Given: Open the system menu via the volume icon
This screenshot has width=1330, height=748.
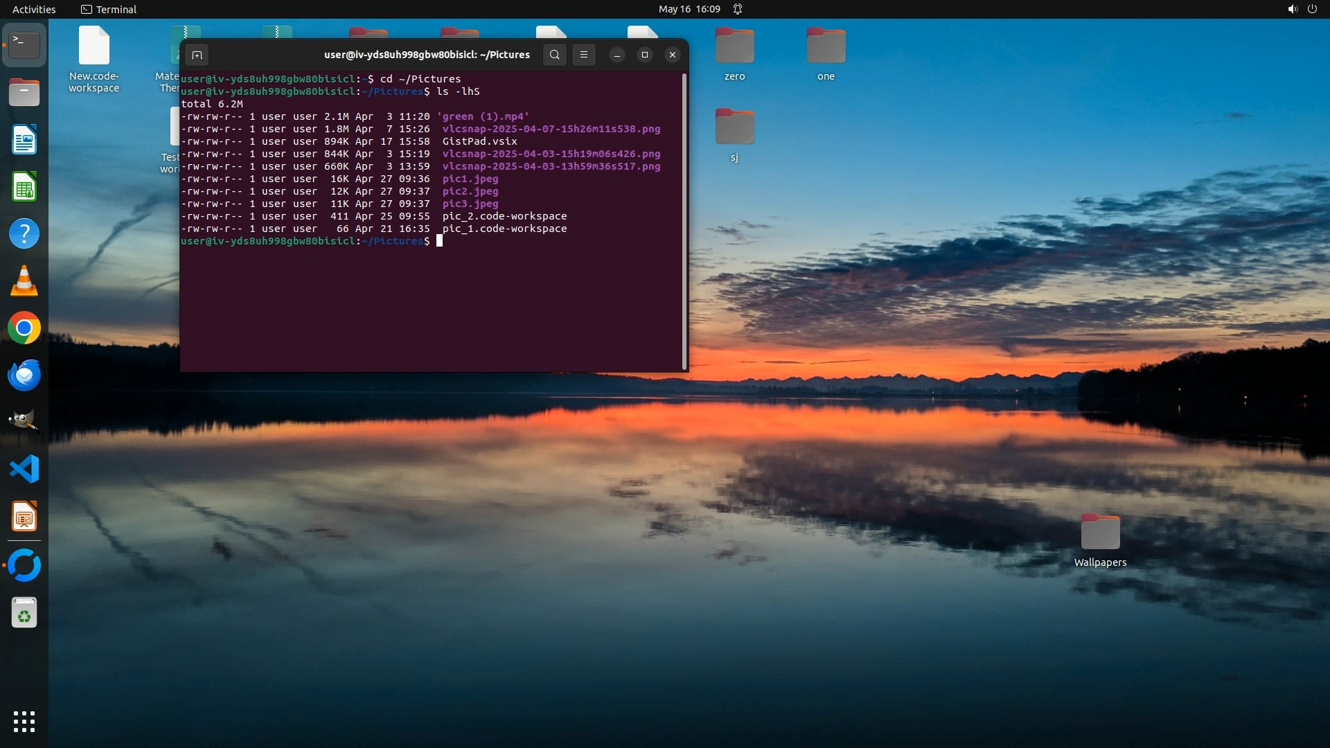Looking at the screenshot, I should click(x=1293, y=9).
